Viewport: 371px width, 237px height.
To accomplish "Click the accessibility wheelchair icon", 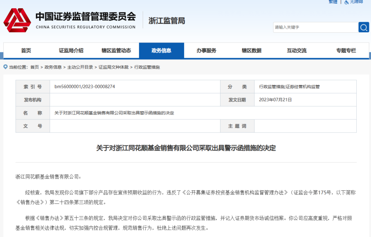I will click(346, 2).
